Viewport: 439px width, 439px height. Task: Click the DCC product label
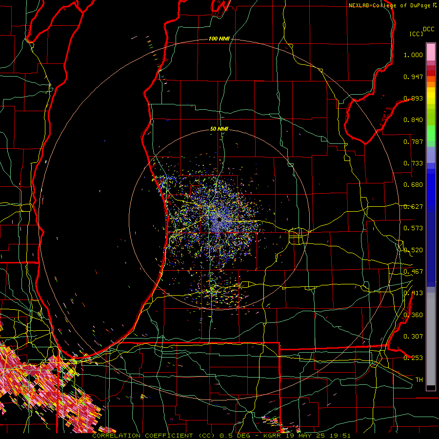(x=428, y=29)
